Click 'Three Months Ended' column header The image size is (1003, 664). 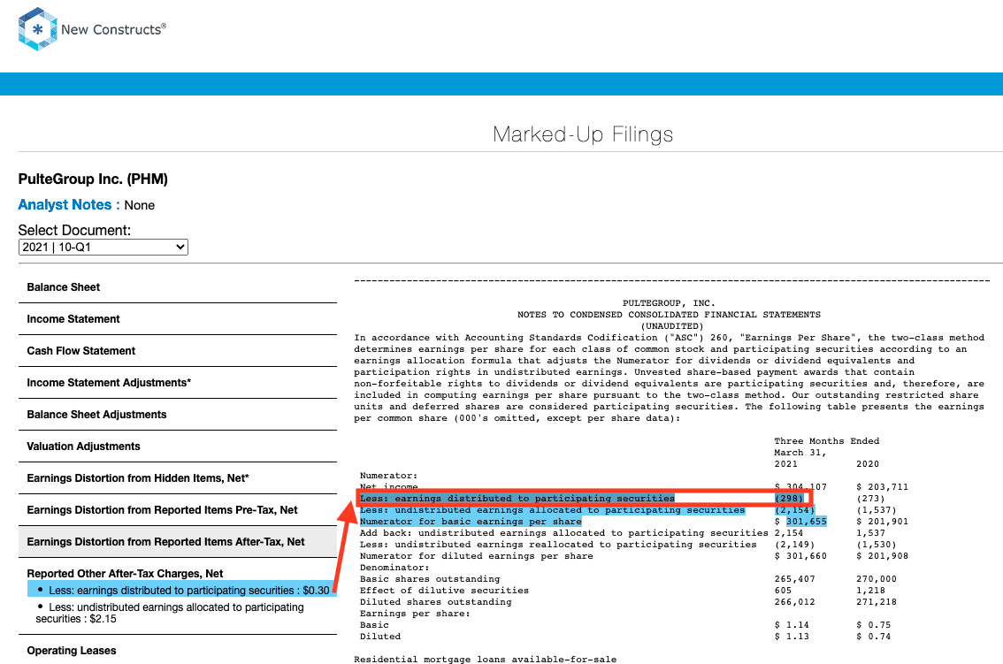(x=826, y=440)
